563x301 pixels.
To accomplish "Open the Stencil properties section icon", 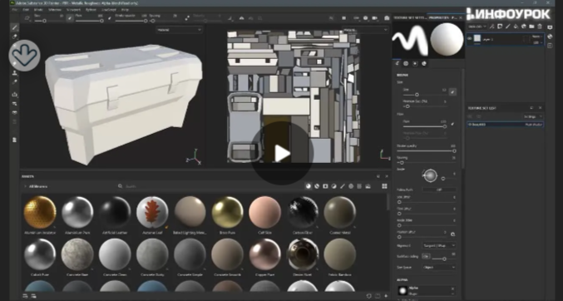I will 415,63.
